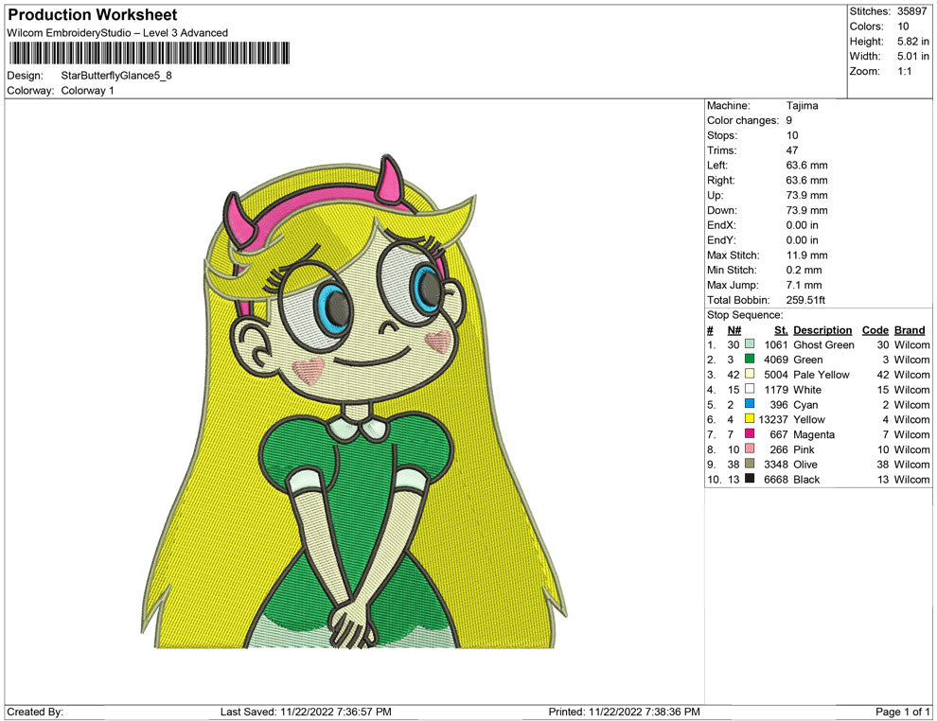The image size is (937, 721).
Task: Click the Pink thread swatch
Action: pyautogui.click(x=750, y=448)
